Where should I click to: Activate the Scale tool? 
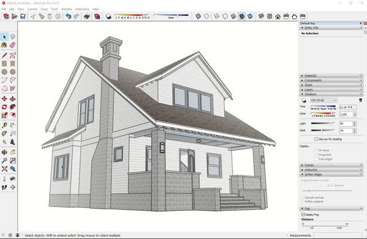coord(4,115)
